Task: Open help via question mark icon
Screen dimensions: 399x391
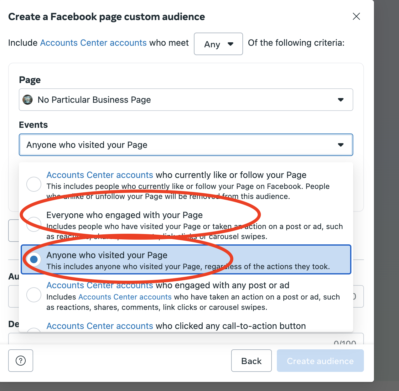Action: pos(21,361)
